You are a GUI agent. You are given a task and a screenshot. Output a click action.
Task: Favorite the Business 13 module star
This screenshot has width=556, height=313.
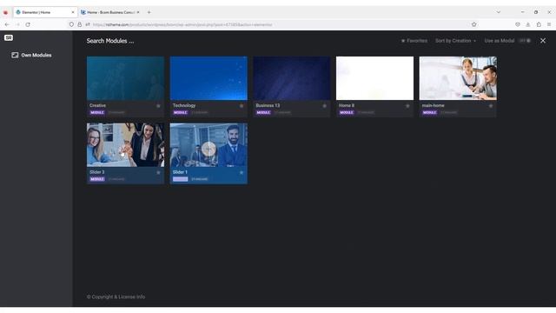pos(324,106)
